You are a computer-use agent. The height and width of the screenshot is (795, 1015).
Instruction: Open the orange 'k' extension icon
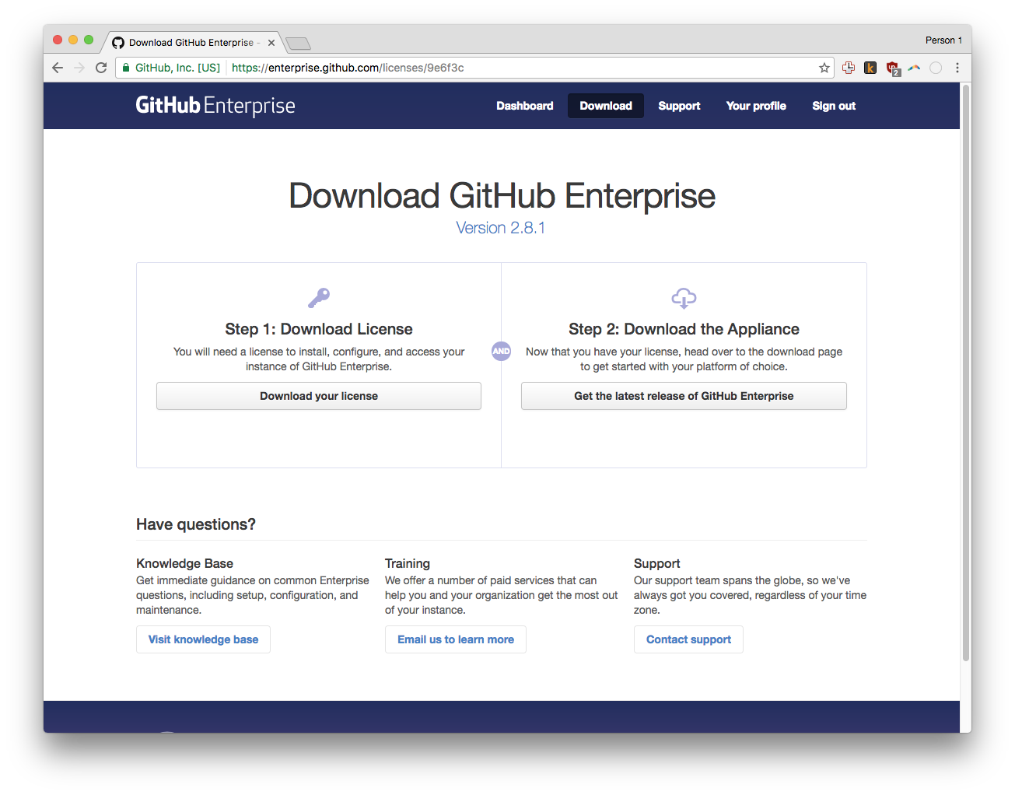coord(870,68)
